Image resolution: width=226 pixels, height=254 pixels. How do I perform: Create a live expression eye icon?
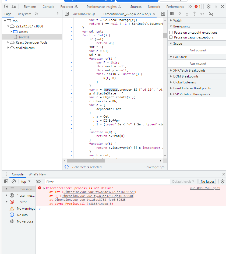38,181
